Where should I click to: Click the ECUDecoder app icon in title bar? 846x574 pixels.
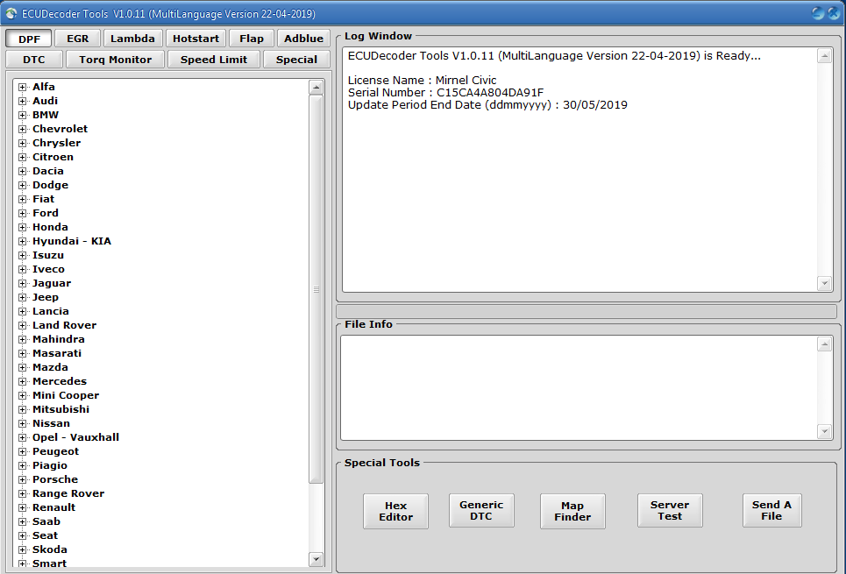click(11, 13)
